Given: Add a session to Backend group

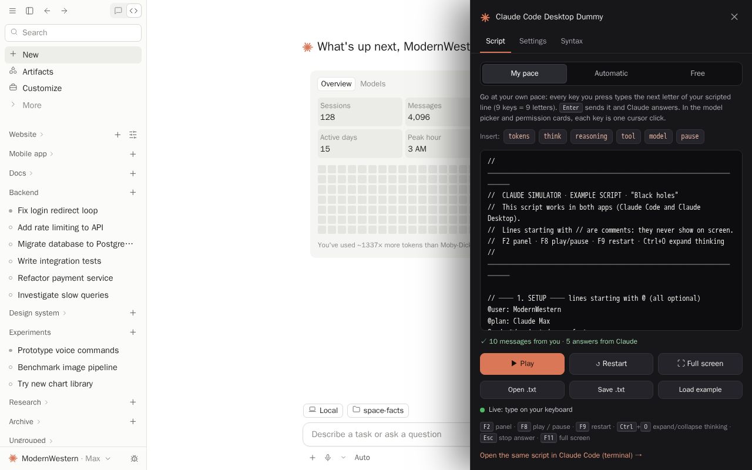Looking at the screenshot, I should [133, 193].
